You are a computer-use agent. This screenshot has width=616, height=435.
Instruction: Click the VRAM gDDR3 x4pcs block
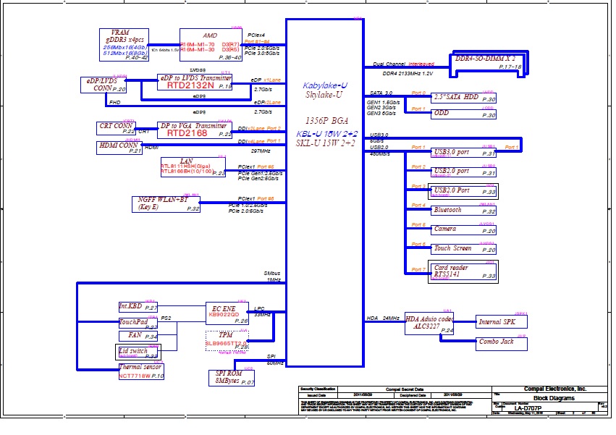[124, 45]
